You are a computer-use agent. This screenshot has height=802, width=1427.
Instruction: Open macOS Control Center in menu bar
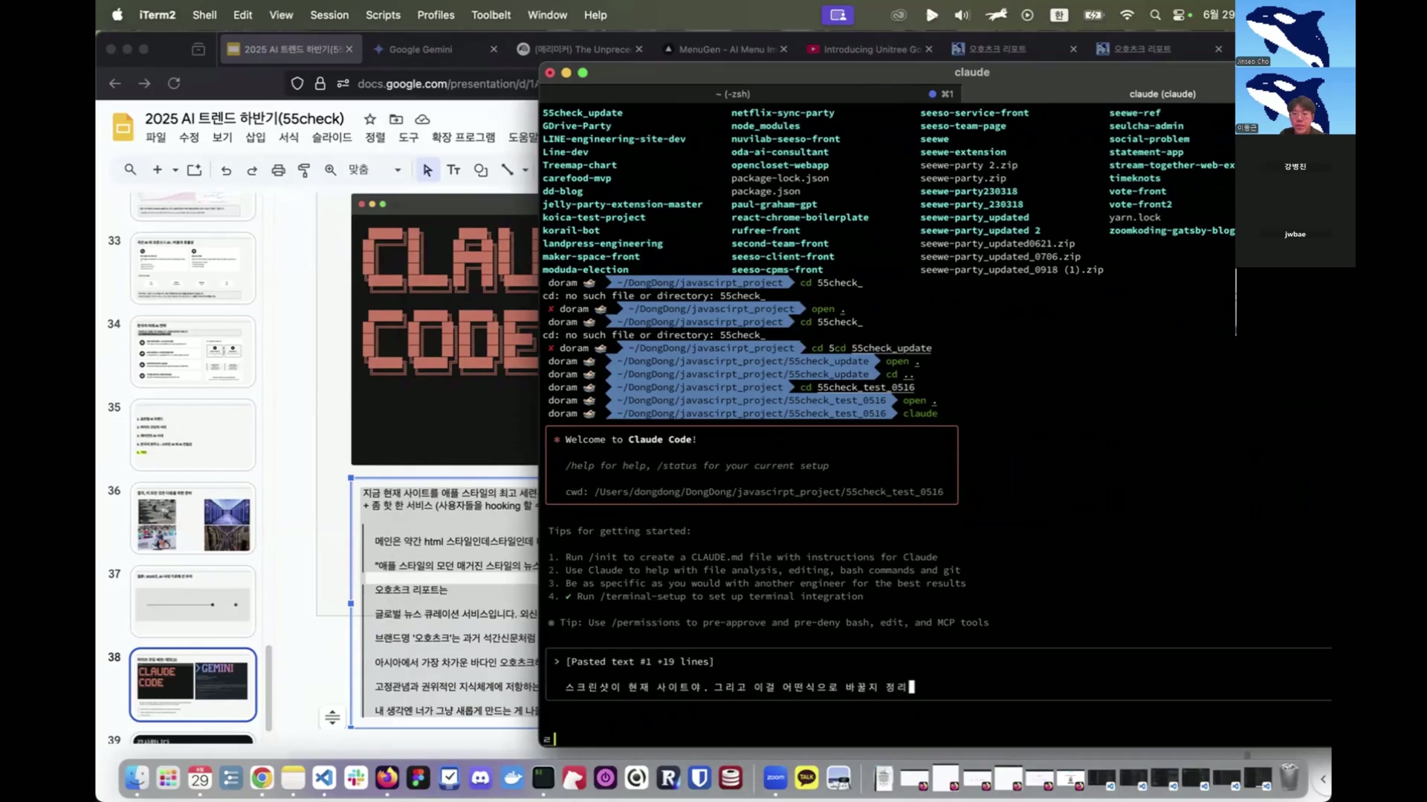tap(1179, 15)
